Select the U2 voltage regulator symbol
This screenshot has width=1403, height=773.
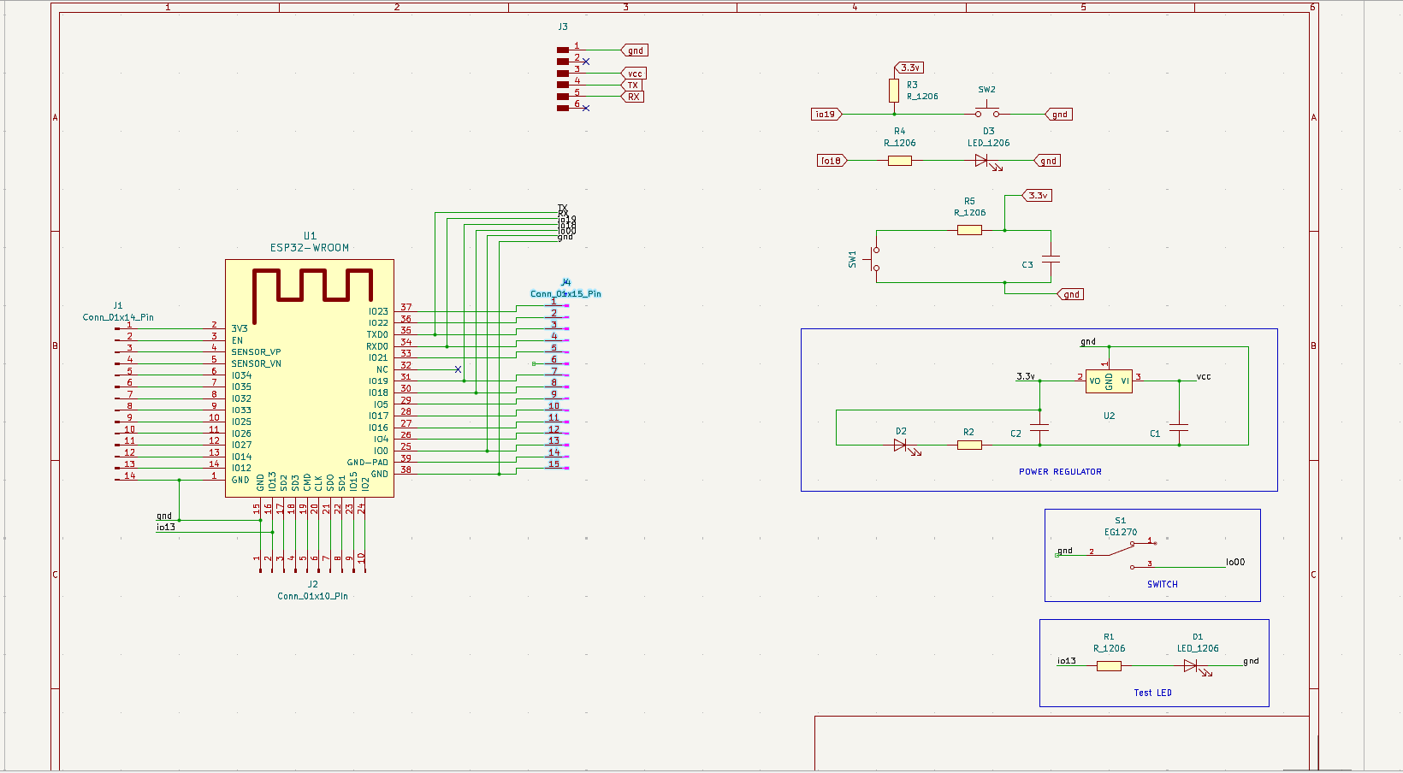pyautogui.click(x=1109, y=381)
